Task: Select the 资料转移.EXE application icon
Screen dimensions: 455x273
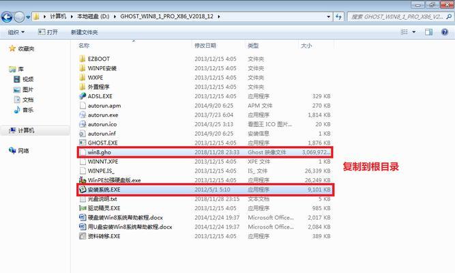Action: point(83,236)
